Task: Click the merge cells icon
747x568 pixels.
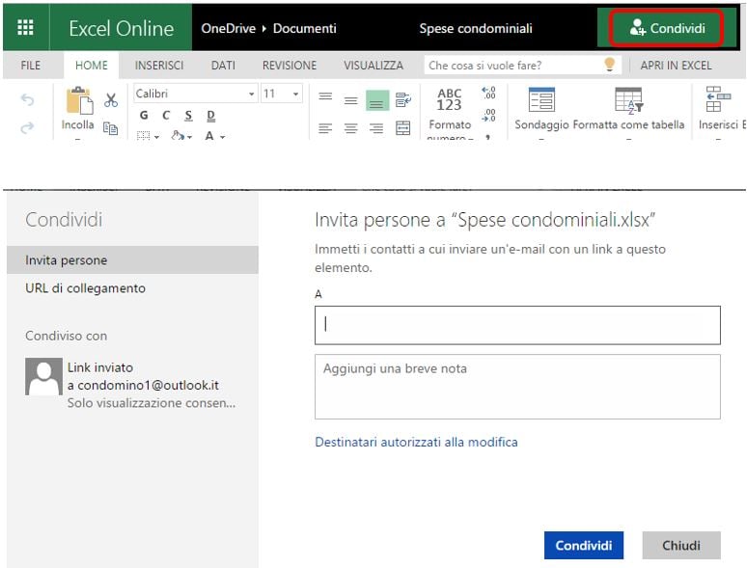Action: pos(403,128)
